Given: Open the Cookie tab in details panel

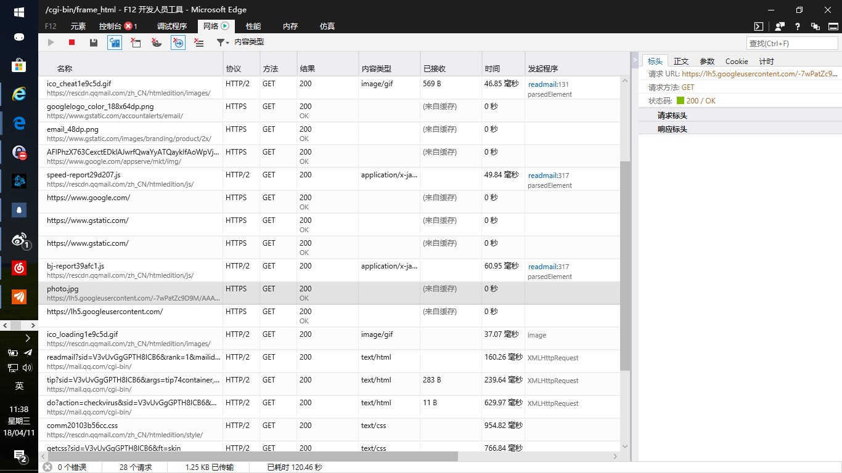Looking at the screenshot, I should (x=737, y=61).
